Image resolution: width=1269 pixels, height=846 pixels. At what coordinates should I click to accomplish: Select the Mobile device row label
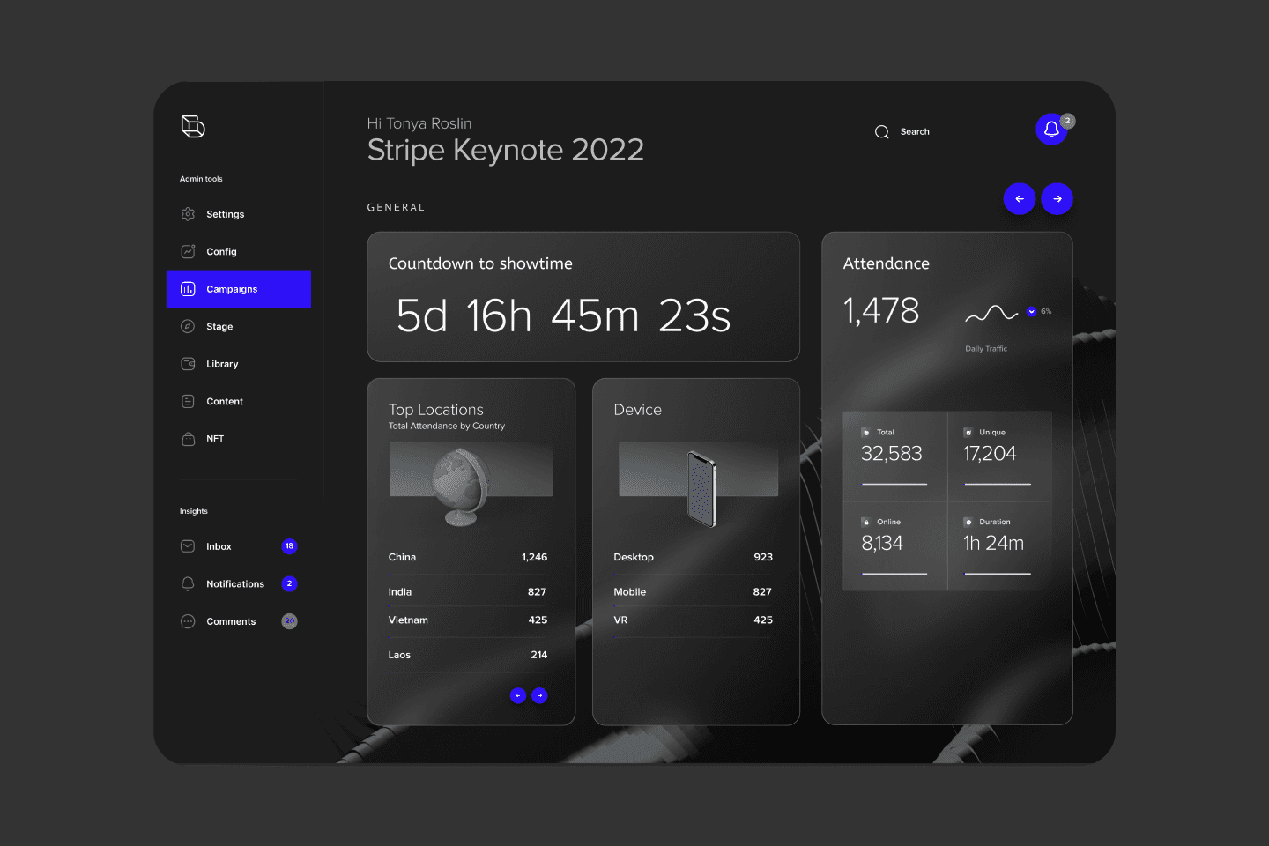(x=630, y=592)
